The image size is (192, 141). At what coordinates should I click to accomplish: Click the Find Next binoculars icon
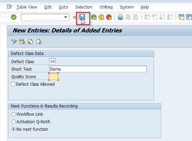136,17
